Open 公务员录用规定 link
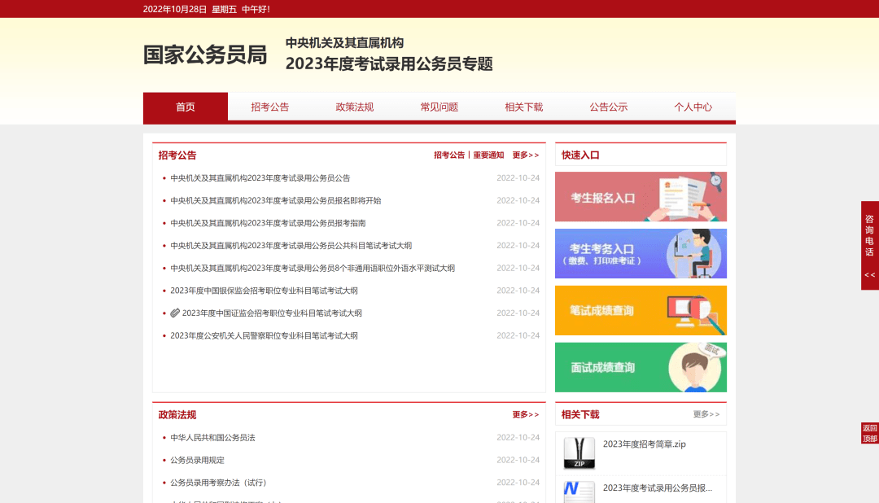This screenshot has height=503, width=879. 197,460
